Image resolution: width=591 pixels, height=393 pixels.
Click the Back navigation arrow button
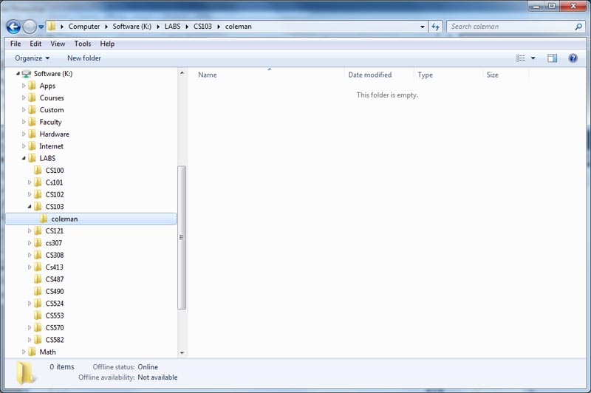pos(13,27)
